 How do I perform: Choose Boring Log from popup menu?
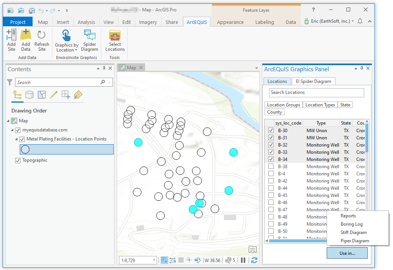351,224
